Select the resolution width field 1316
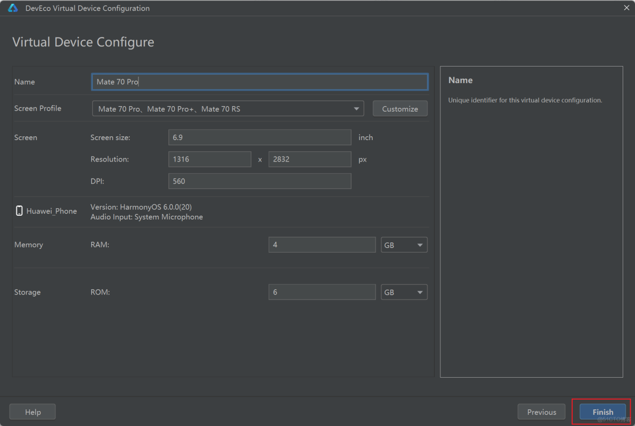Image resolution: width=635 pixels, height=426 pixels. click(209, 159)
